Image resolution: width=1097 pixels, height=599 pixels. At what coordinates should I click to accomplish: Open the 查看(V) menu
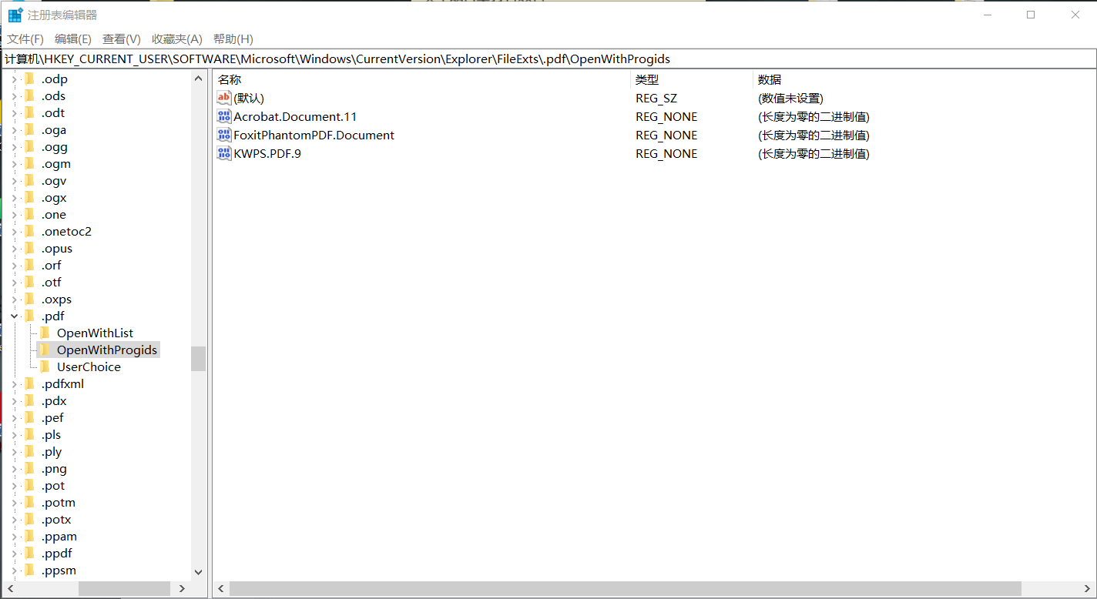[x=122, y=38]
